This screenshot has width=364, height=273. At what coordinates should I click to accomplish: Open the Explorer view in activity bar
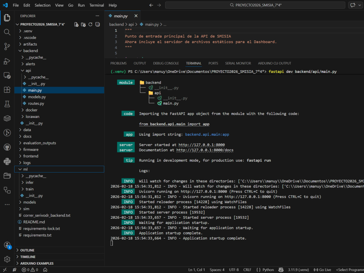(x=7, y=17)
